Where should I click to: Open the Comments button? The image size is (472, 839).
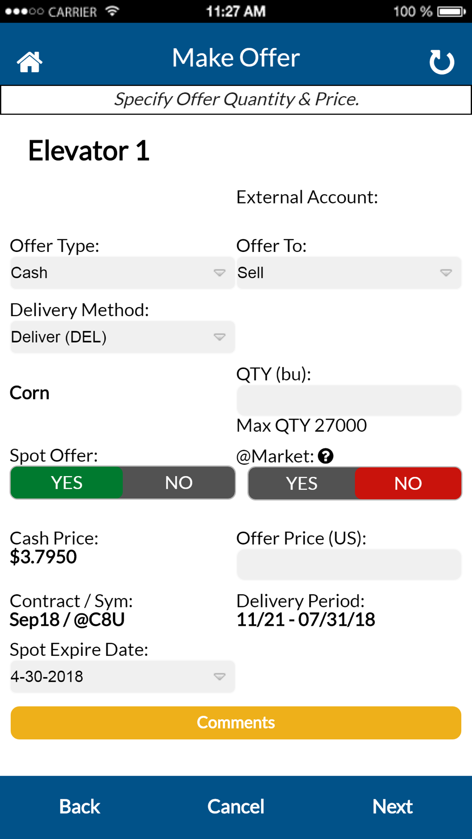tap(236, 722)
